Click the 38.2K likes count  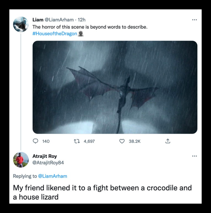point(135,141)
